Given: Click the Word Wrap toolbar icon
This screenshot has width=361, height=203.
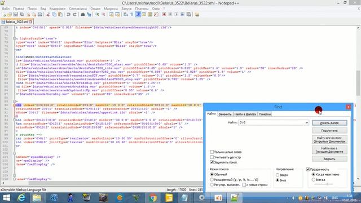Looking at the screenshot, I should coord(125,15).
